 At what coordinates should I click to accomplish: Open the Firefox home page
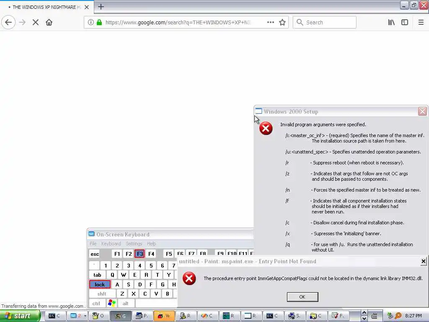pos(49,22)
